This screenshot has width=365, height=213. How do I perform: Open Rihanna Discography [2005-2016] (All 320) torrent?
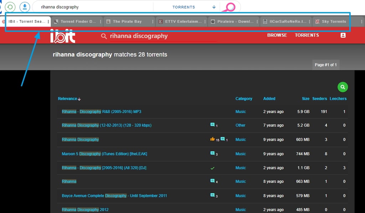(104, 168)
